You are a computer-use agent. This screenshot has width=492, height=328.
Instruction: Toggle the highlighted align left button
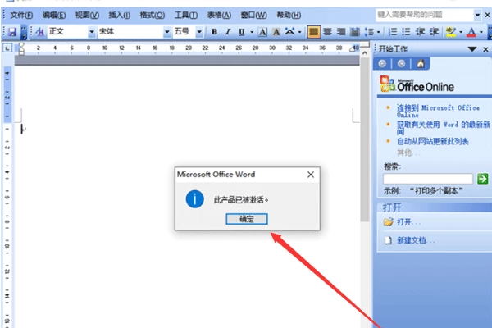(x=313, y=32)
